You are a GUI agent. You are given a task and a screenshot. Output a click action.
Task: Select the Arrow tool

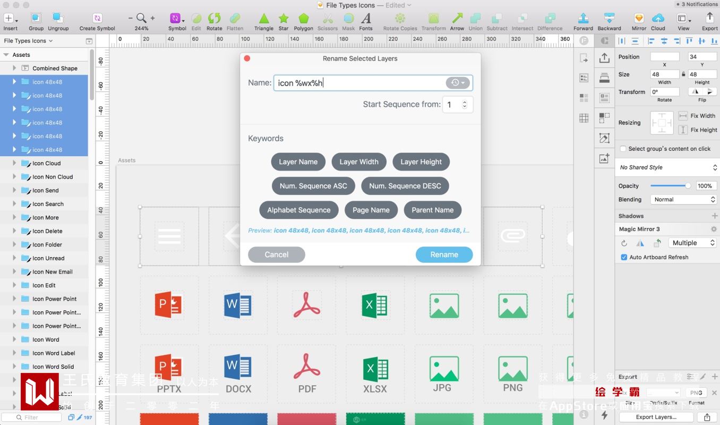457,21
